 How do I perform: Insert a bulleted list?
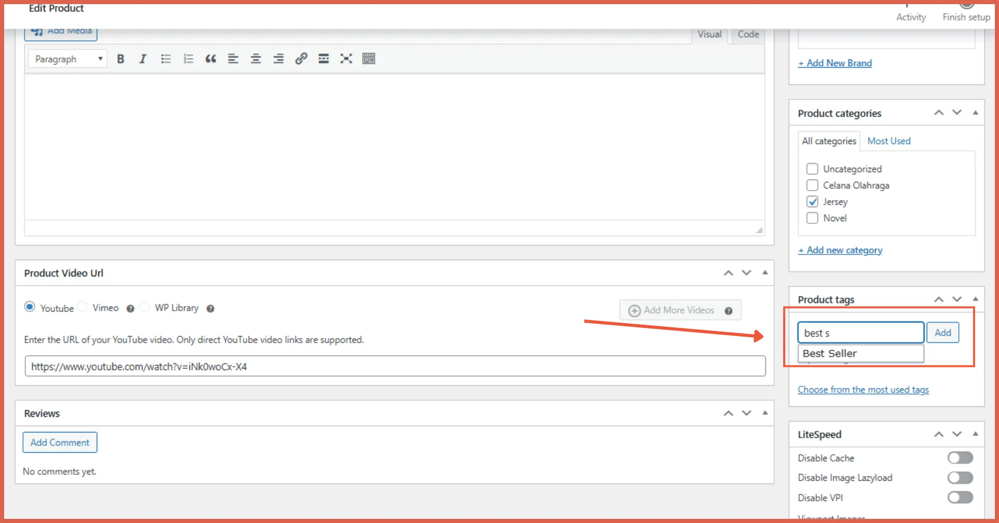coord(165,59)
